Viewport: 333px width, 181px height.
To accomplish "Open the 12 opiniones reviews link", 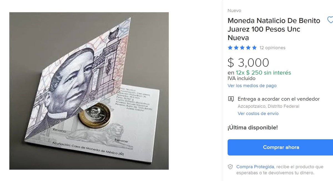I will [272, 48].
